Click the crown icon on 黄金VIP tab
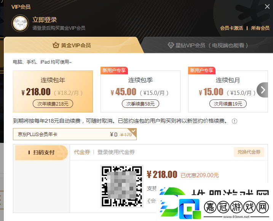 coord(56,45)
